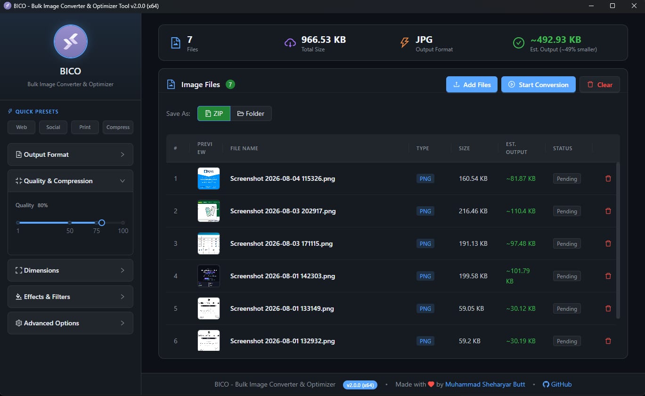Viewport: 645px width, 396px height.
Task: Expand the Effects & Filters section
Action: point(70,297)
